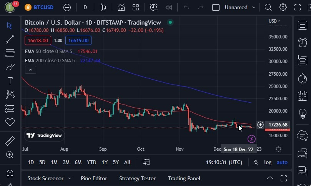Select the brush drawing tool
Image resolution: width=311 pixels, height=186 pixels.
[10, 67]
